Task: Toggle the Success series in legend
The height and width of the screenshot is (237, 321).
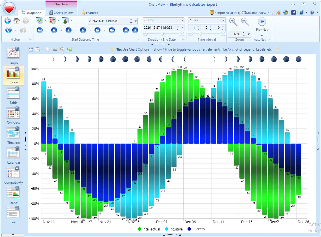Action: pyautogui.click(x=196, y=229)
